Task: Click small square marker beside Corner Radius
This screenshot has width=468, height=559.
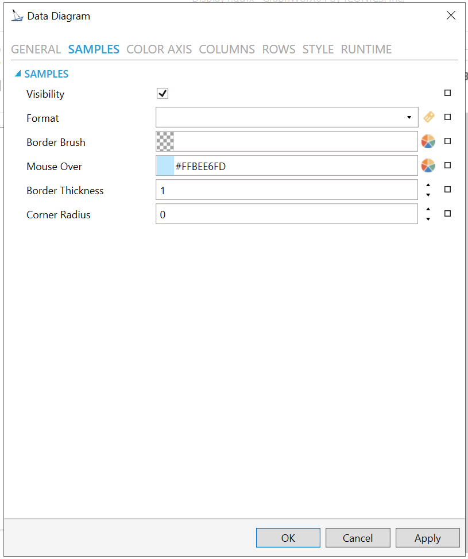Action: coord(448,214)
